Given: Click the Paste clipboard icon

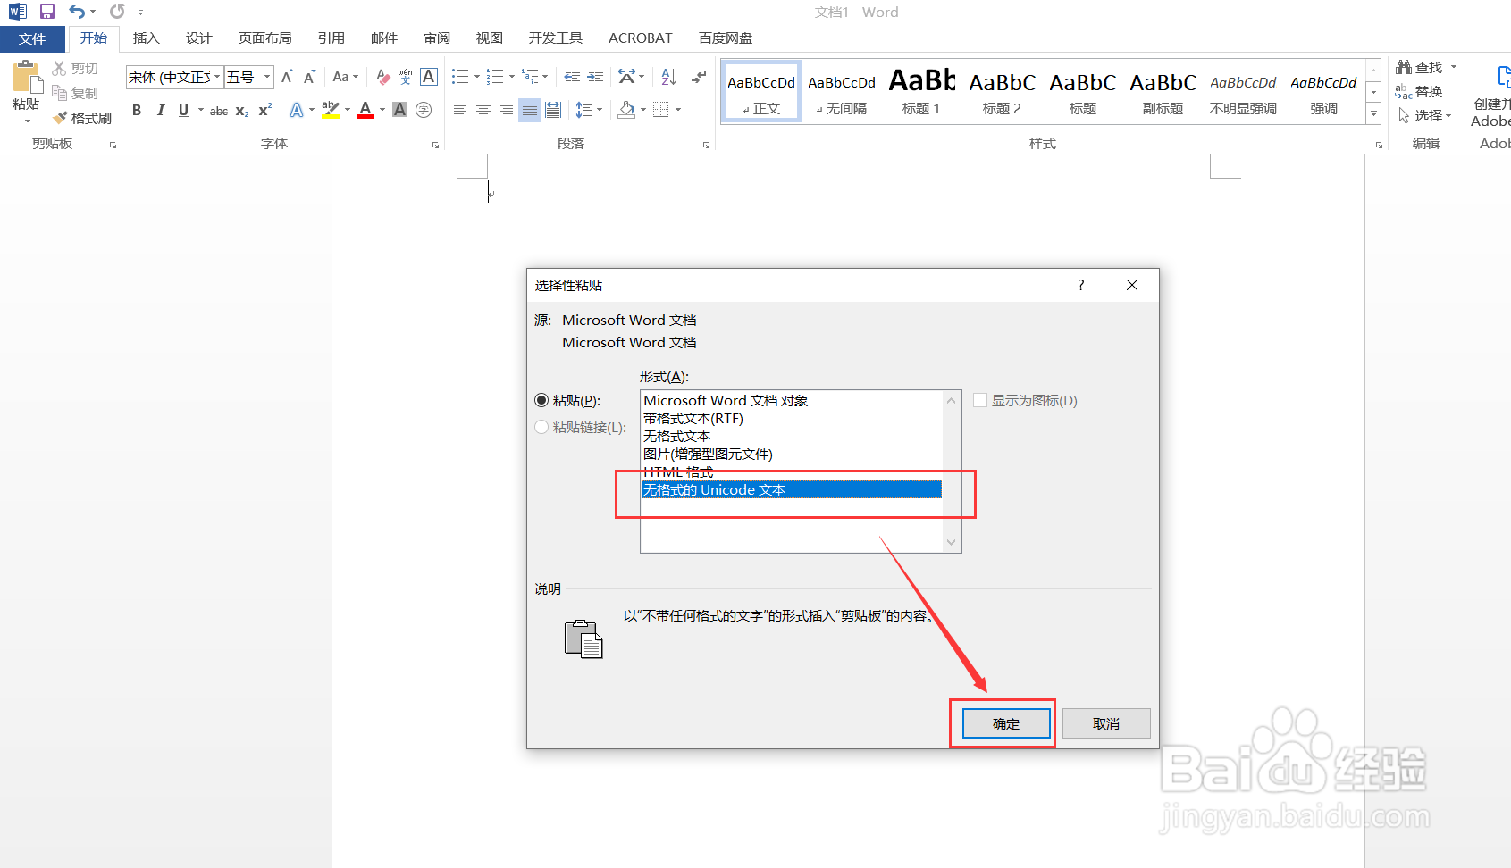Looking at the screenshot, I should [27, 79].
